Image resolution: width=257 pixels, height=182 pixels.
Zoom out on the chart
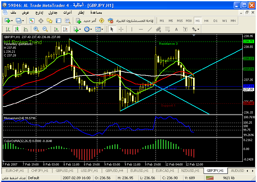[x=45, y=29]
